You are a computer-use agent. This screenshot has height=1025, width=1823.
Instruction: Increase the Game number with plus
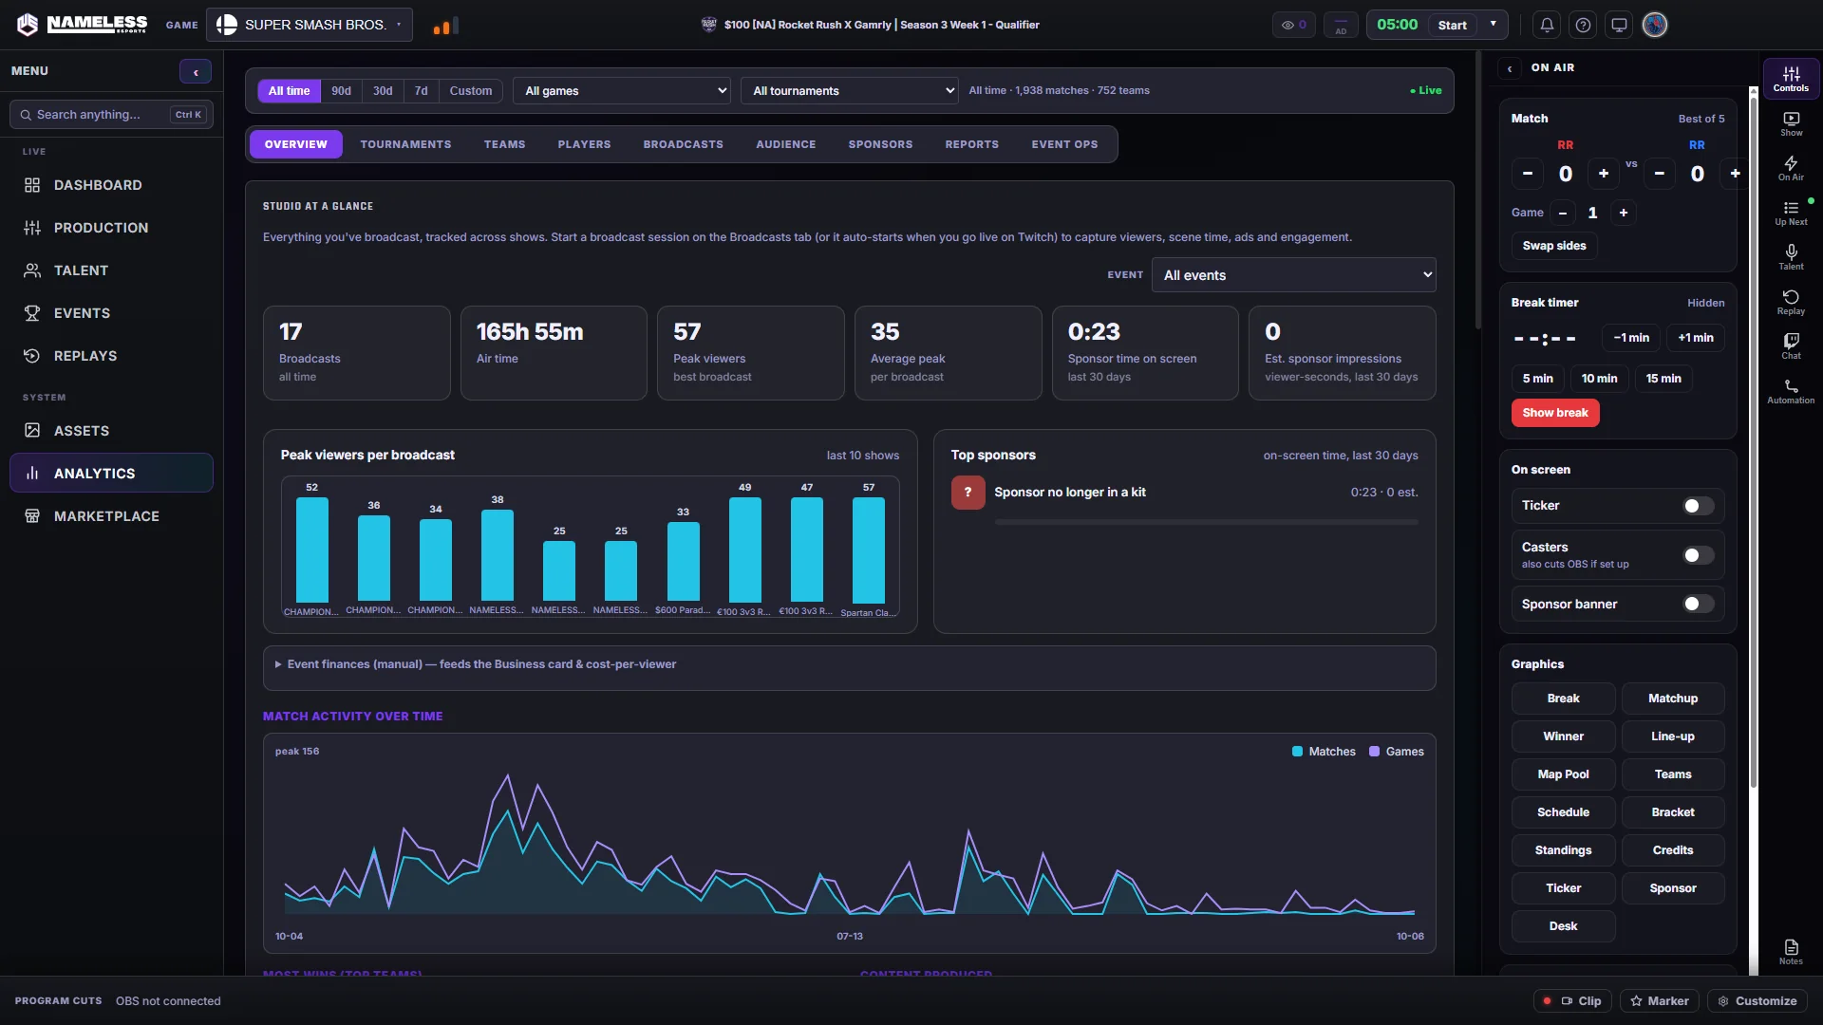click(x=1624, y=213)
